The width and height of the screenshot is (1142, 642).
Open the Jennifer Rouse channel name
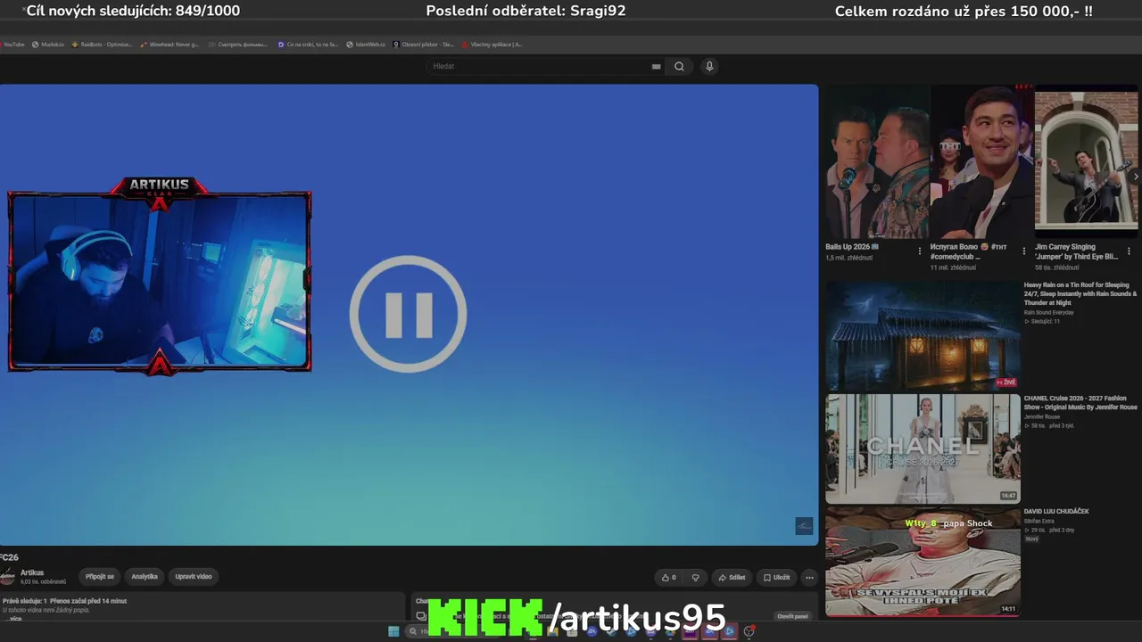[x=1042, y=417]
